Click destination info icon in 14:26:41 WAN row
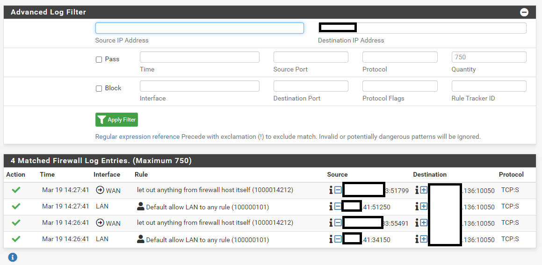This screenshot has width=542, height=265. pos(417,223)
